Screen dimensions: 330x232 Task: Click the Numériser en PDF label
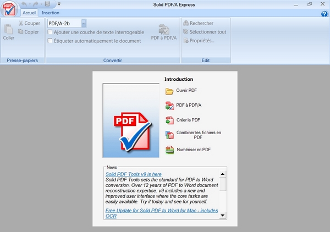click(x=194, y=150)
